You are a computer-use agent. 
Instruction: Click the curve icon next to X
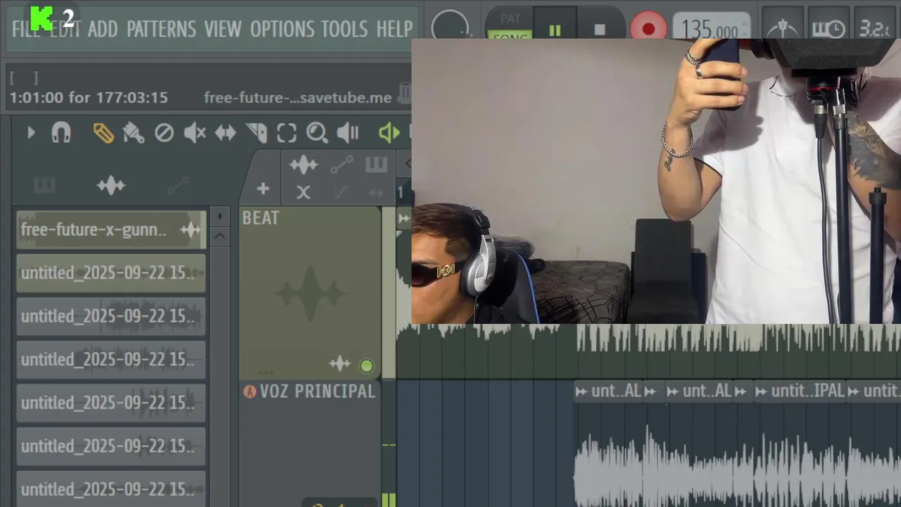[341, 192]
